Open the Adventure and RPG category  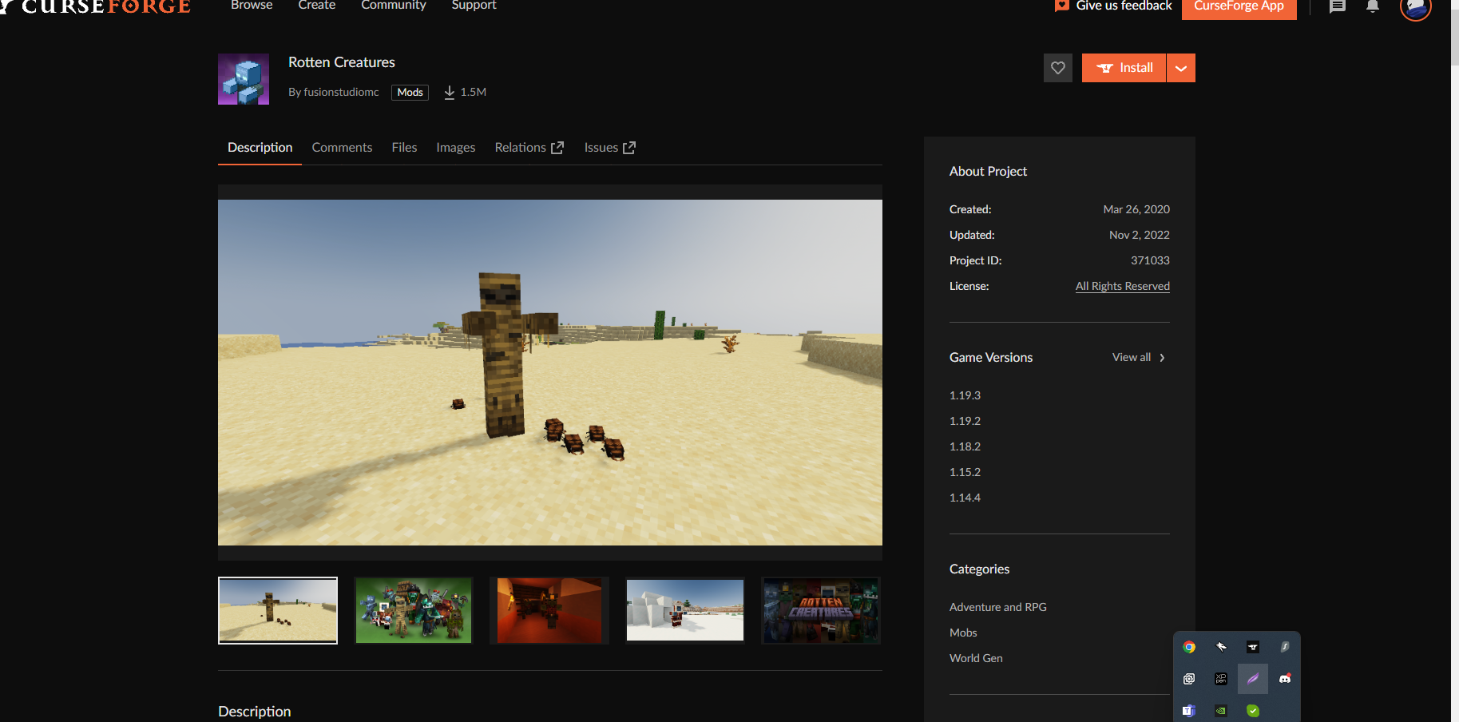click(997, 607)
